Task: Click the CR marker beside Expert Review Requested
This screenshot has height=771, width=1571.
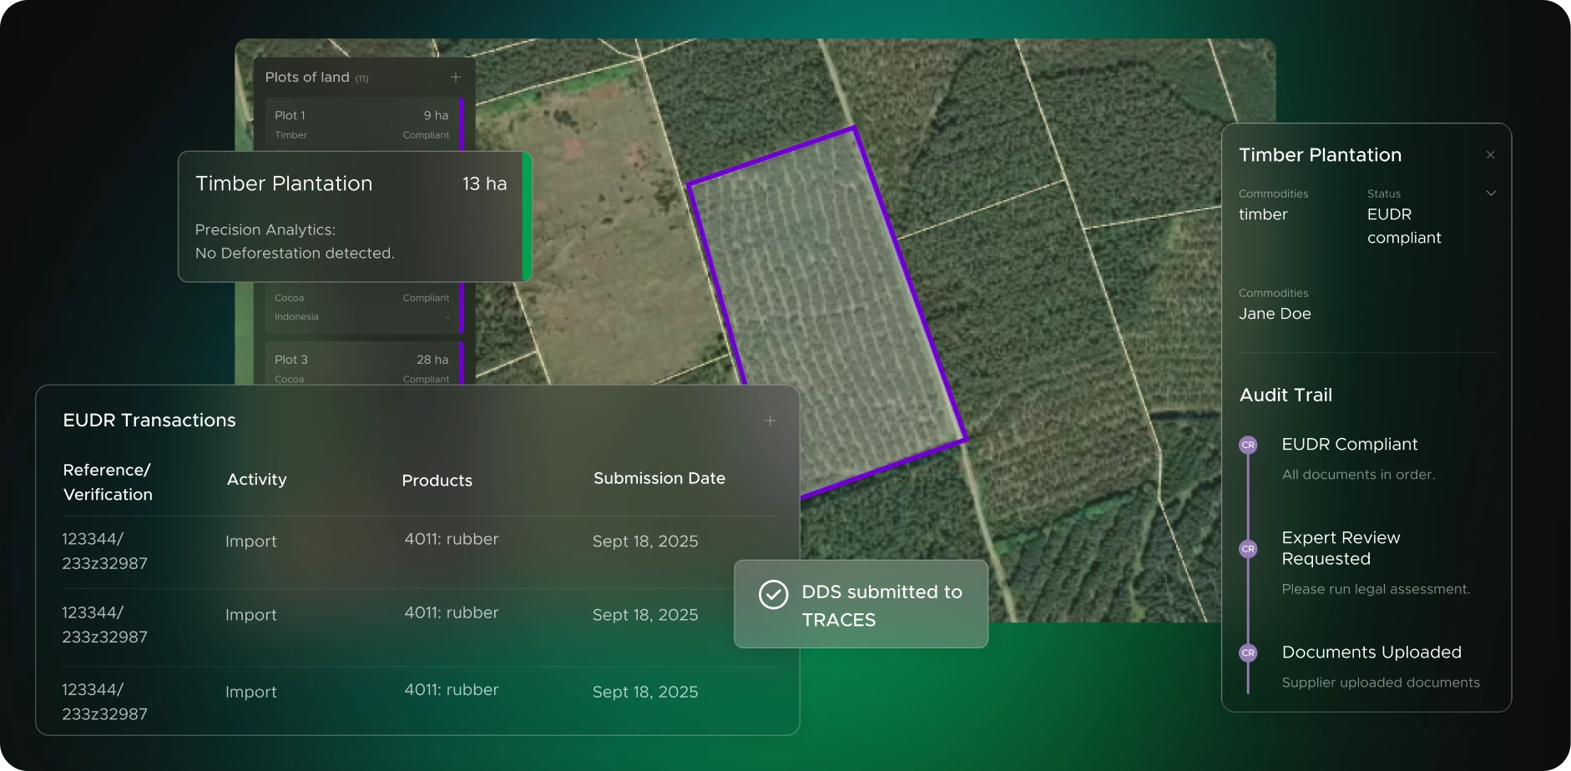Action: 1248,549
